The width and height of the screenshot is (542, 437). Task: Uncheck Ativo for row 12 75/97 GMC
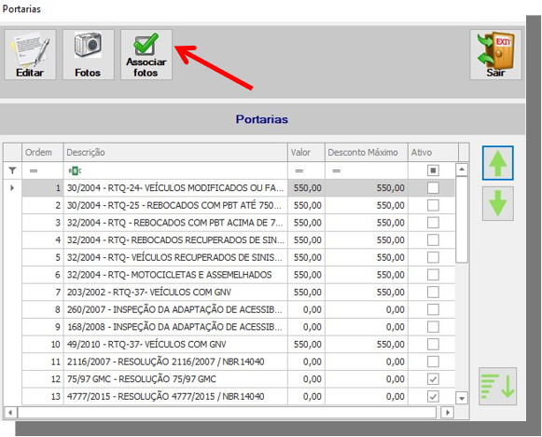[433, 379]
